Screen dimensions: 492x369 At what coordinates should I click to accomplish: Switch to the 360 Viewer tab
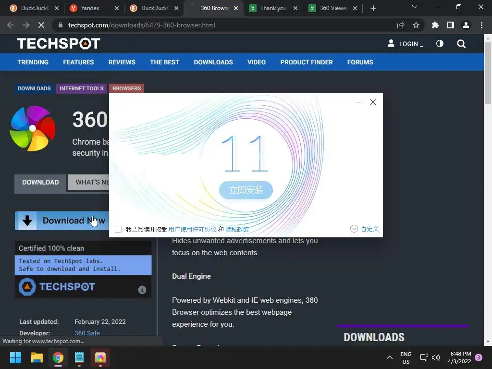tap(333, 8)
